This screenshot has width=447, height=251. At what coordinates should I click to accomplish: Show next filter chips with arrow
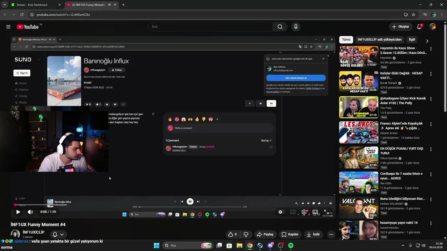click(427, 41)
